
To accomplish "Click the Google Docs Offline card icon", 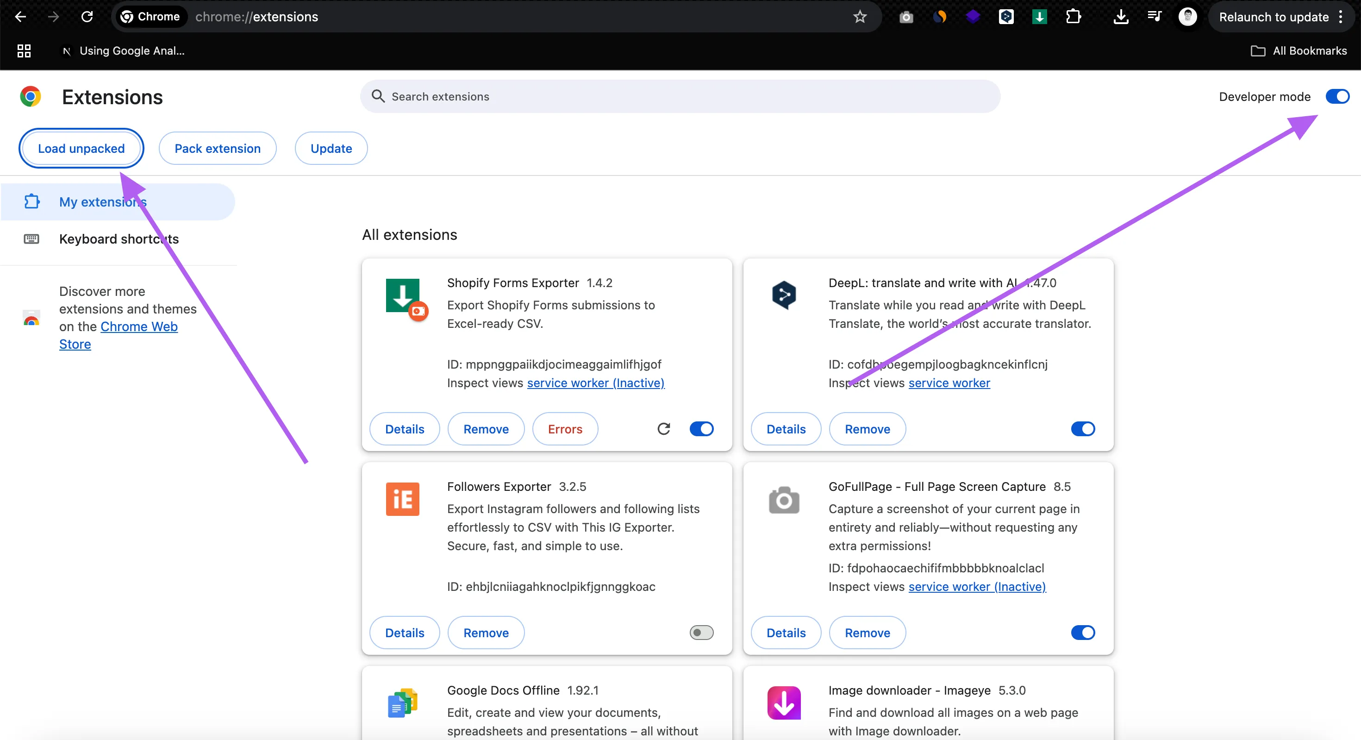I will click(403, 703).
